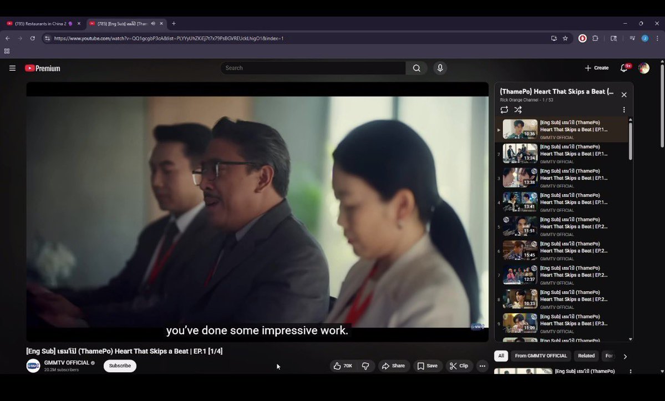Show more filter chips with right arrow
This screenshot has width=665, height=401.
click(625, 357)
